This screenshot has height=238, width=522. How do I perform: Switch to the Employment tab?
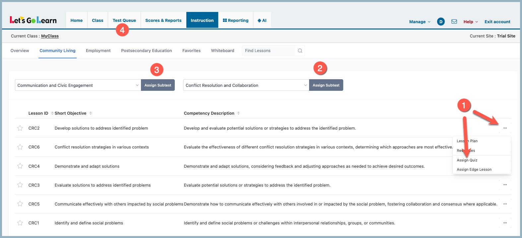tap(98, 51)
